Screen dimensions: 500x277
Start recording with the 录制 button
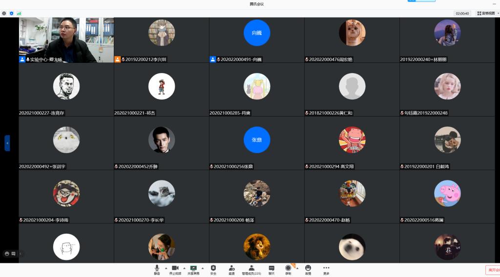pos(288,269)
